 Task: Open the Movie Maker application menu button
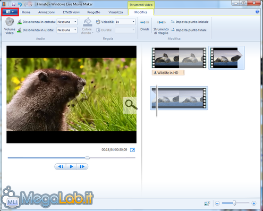pos(10,12)
